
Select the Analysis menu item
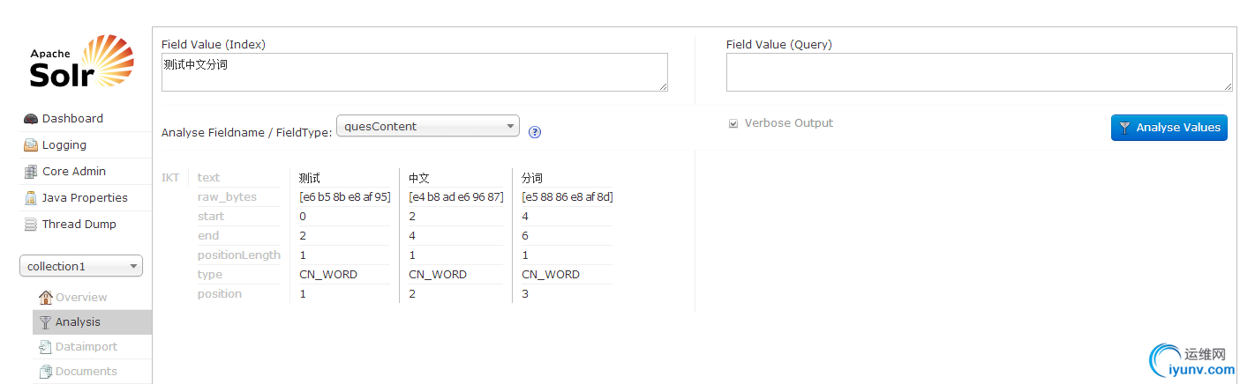click(92, 322)
